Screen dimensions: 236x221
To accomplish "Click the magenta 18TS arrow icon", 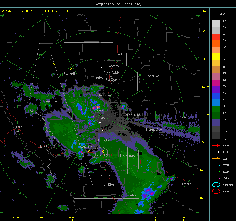I will (216, 178).
